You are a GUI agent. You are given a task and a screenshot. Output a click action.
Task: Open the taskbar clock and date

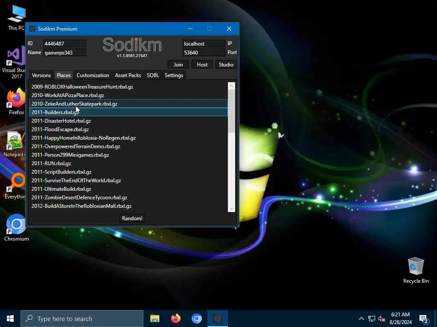(x=400, y=318)
